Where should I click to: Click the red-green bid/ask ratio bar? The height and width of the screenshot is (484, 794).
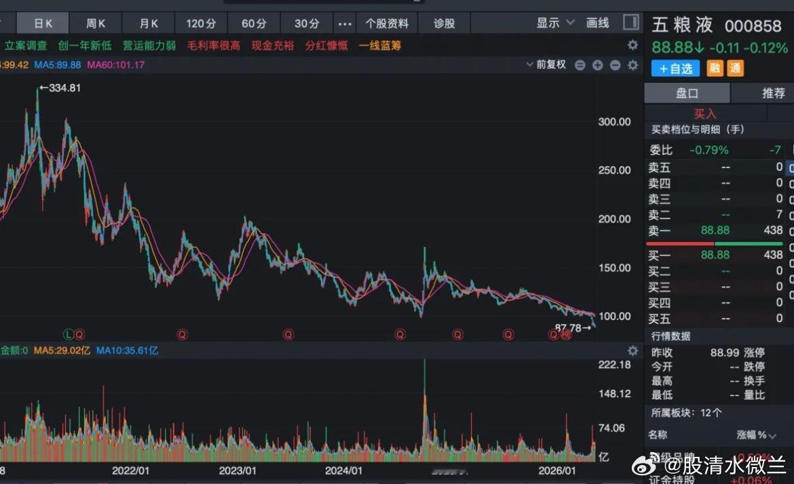coord(715,243)
